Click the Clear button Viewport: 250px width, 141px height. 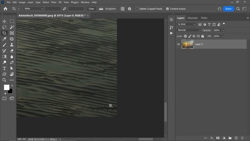(x=91, y=9)
